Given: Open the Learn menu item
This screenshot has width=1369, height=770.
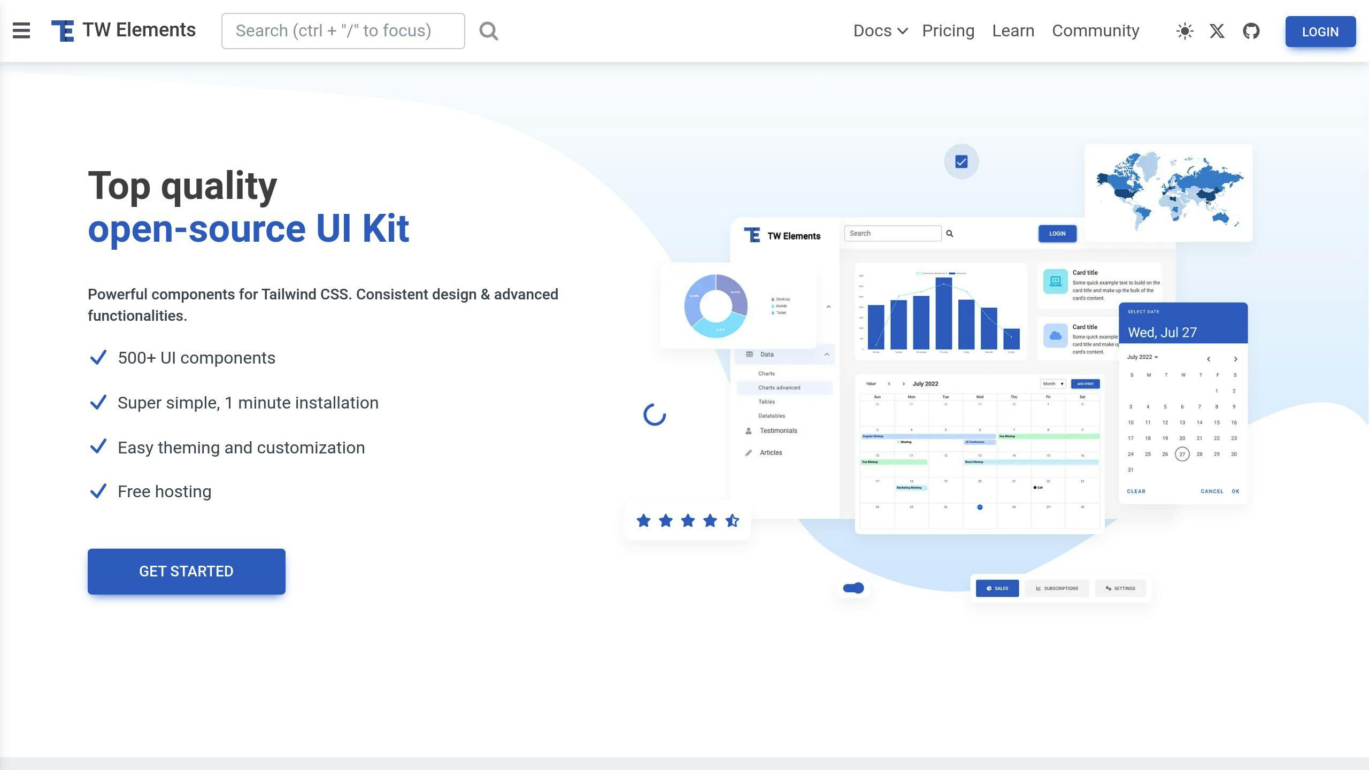Looking at the screenshot, I should click(1013, 31).
